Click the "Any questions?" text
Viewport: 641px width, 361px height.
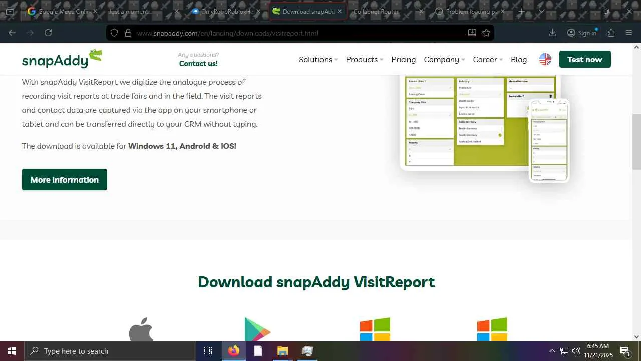tap(198, 55)
